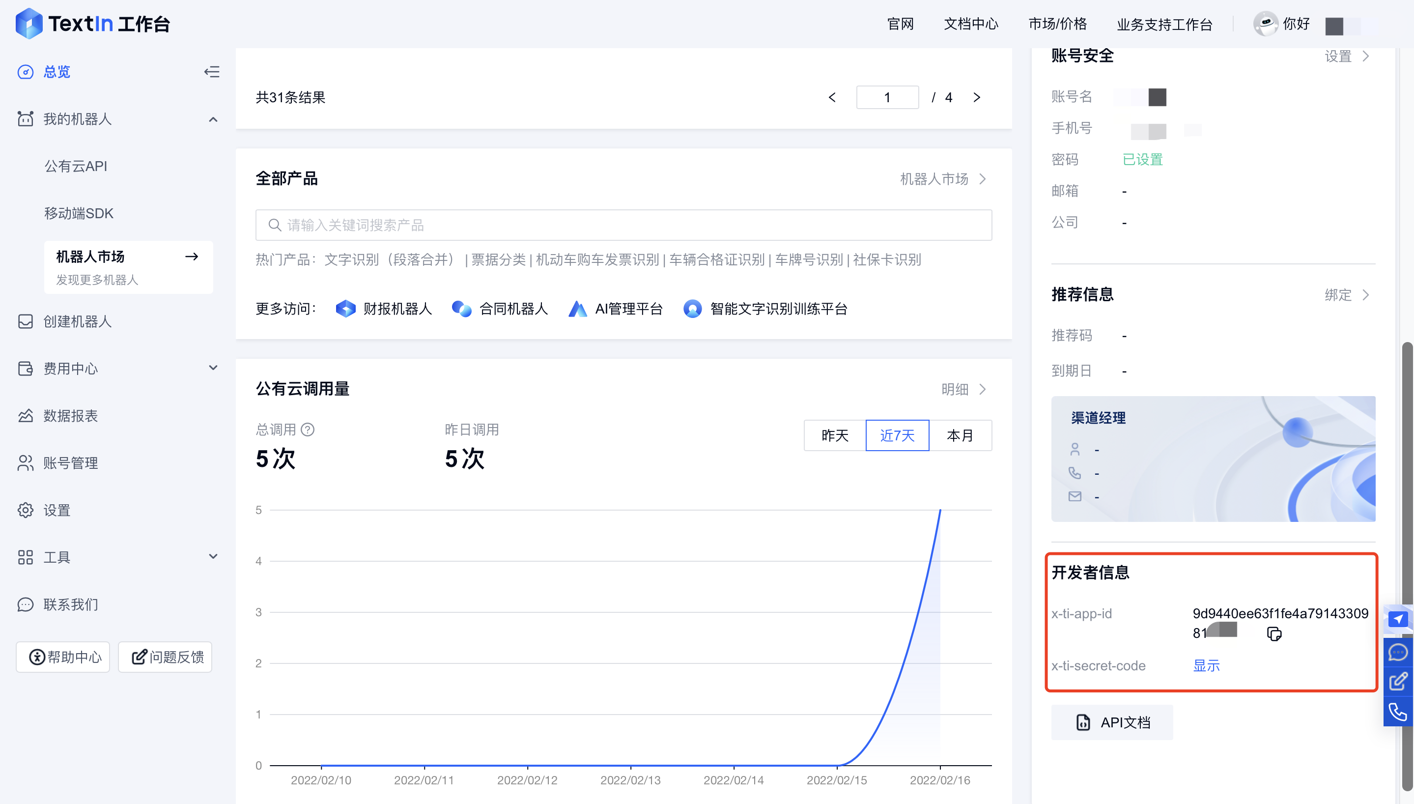Viewport: 1414px width, 804px height.
Task: Click the 渠道经理 card
Action: pos(1213,459)
